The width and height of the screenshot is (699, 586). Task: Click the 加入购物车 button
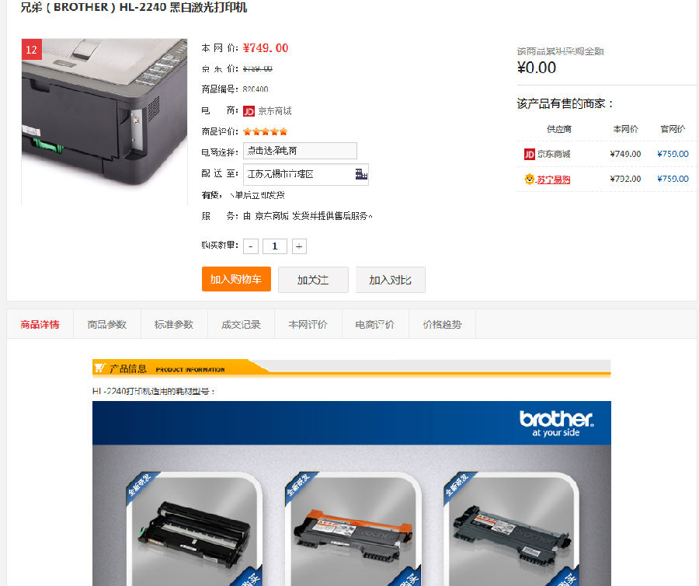tap(236, 279)
